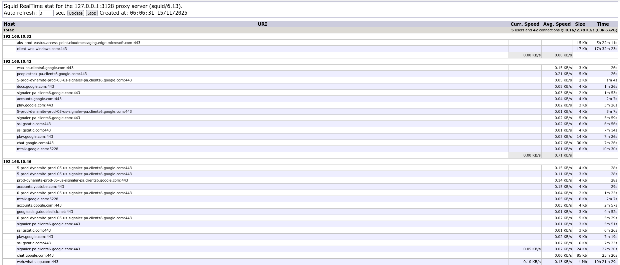Click accounts.youtube.com:443 URI
The height and width of the screenshot is (265, 620).
tap(40, 187)
